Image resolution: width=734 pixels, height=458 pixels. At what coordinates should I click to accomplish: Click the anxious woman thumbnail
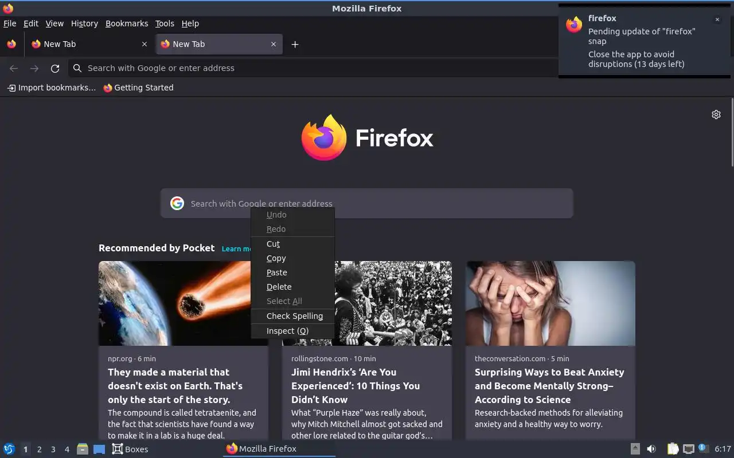coord(550,303)
